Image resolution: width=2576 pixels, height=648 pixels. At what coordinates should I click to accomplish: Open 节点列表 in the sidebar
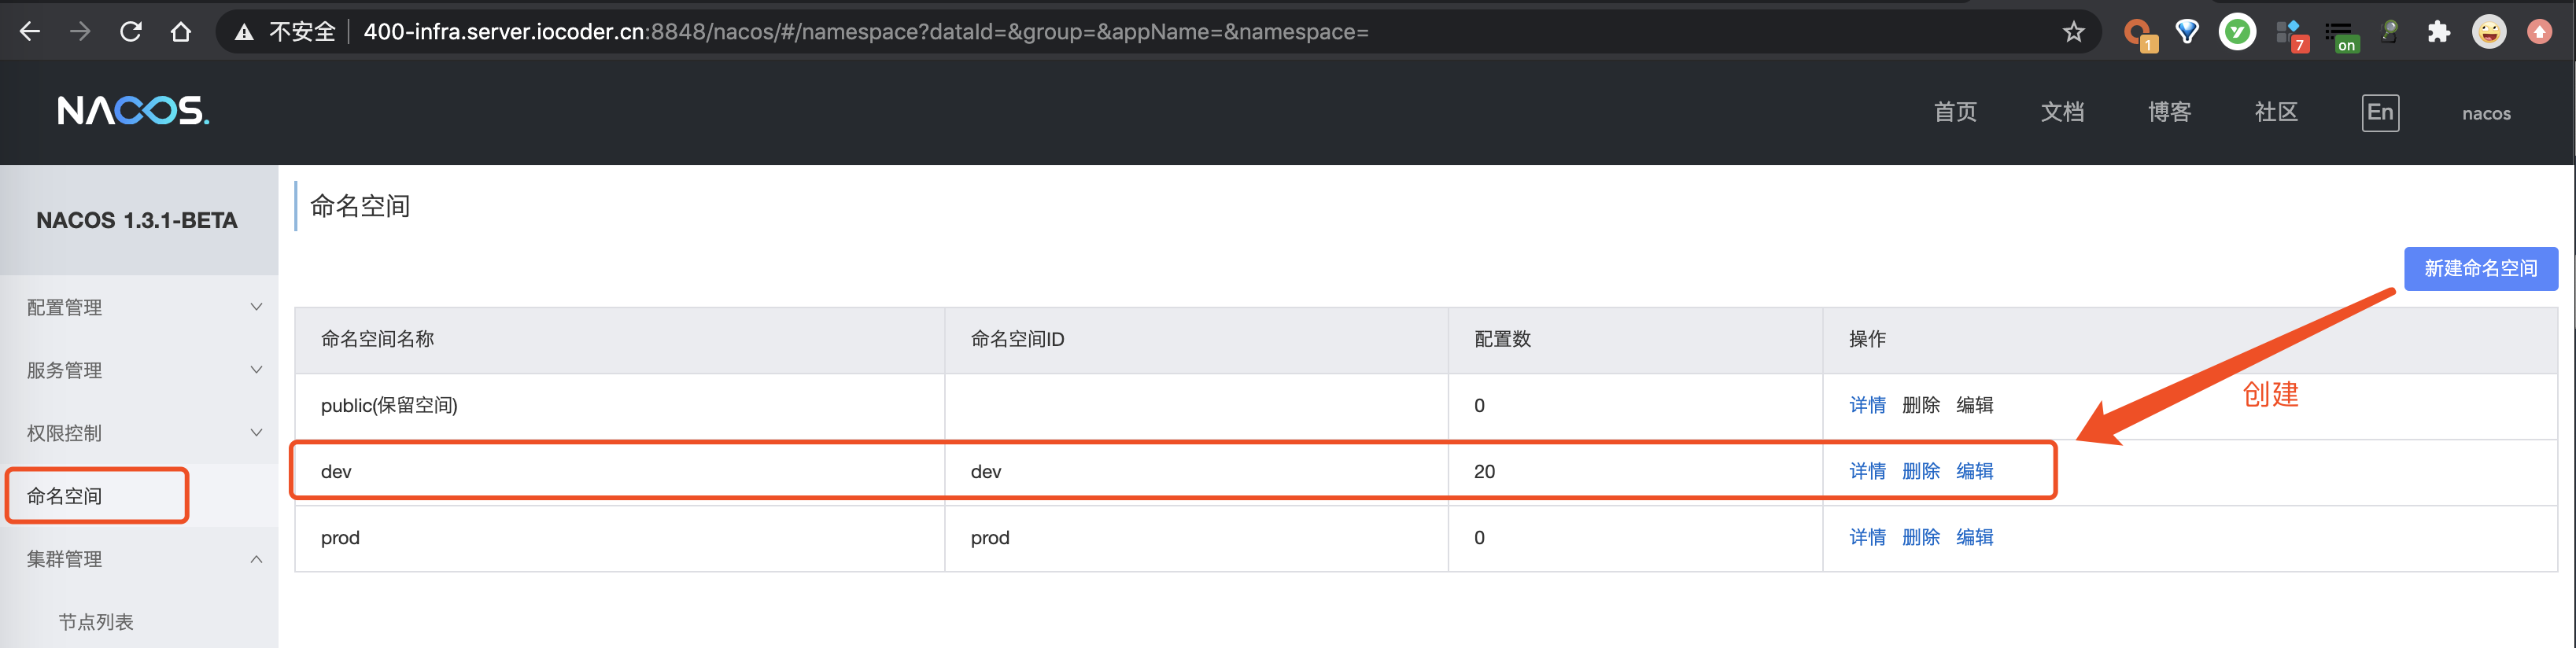tap(96, 622)
